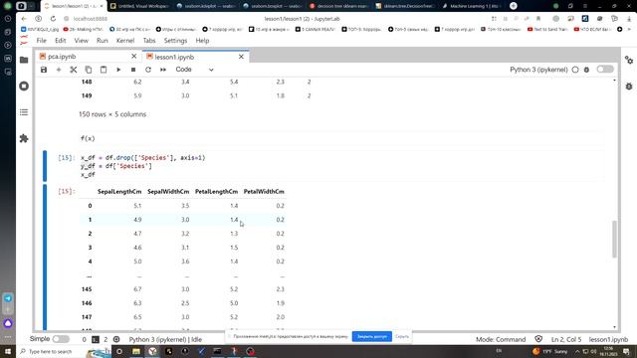Switch to the Machine Learning 1 browser tab
Screen dimensions: 637x358
coord(472,6)
